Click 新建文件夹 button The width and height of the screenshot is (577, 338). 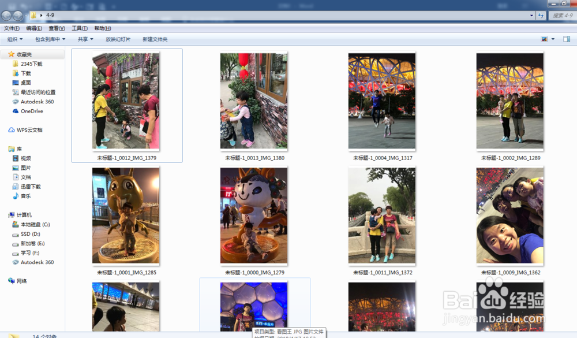(155, 39)
